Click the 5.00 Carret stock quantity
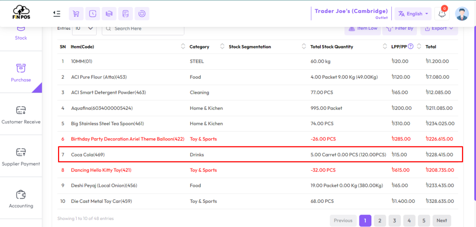This screenshot has width=476, height=227. [x=348, y=155]
